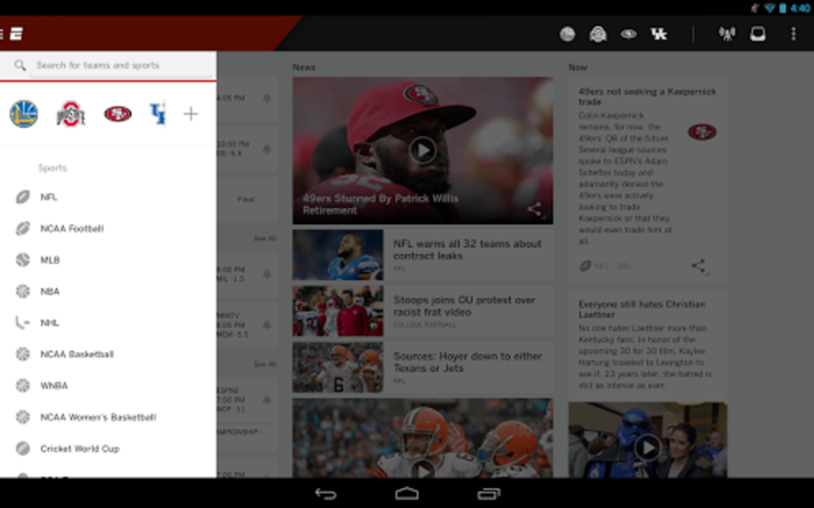Share the Patrick Willis retirement story
814x508 pixels.
click(x=535, y=209)
